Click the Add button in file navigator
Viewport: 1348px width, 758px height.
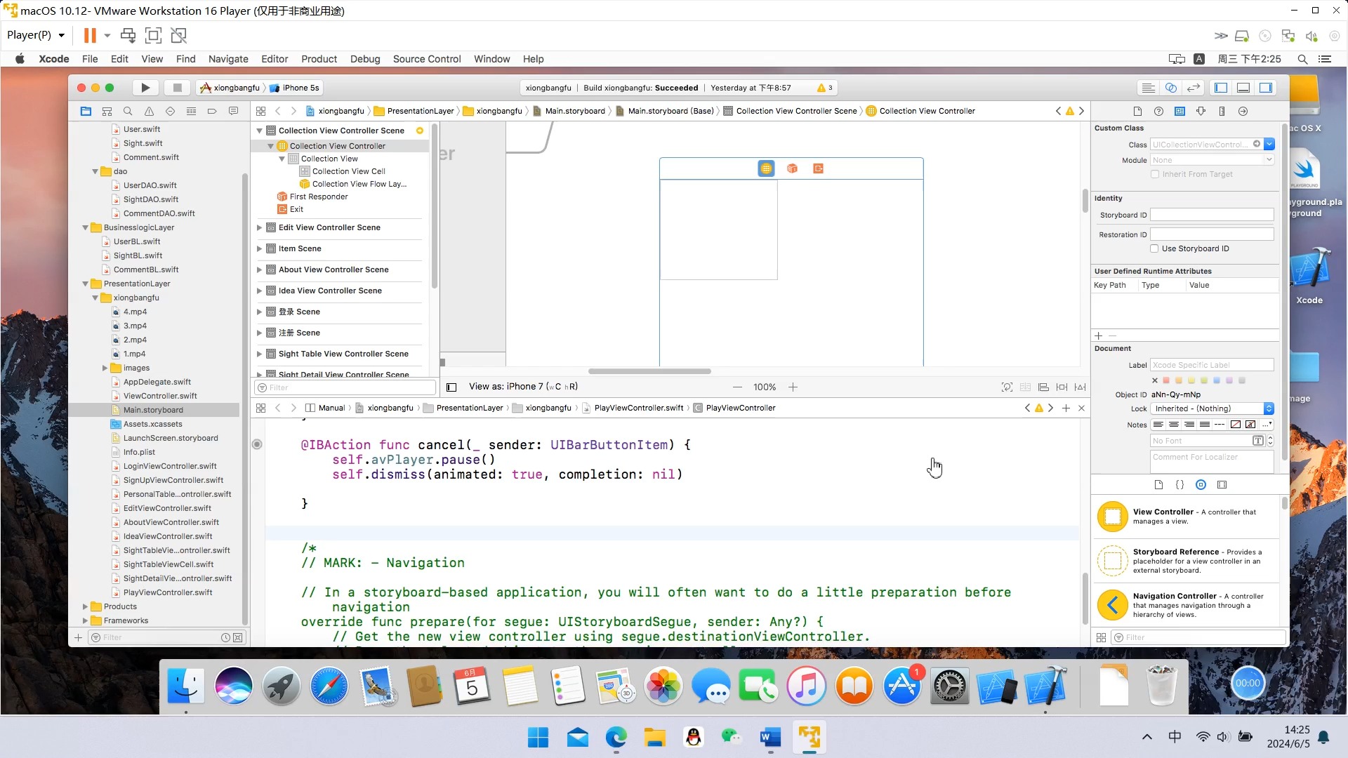pos(78,637)
